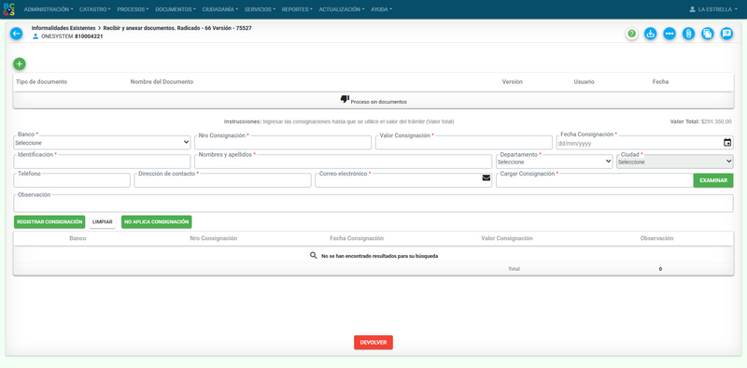Click the Valor Consignación table column header

507,238
